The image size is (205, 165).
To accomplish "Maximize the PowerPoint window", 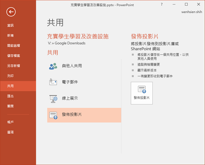I will (x=186, y=4).
